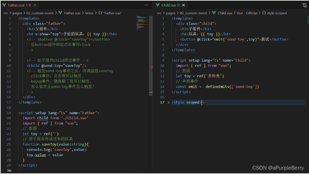Open '02_custom-event' breadcrumb in Child.vue editor
Image resolution: width=309 pixels, height=174 pixels.
point(194,13)
